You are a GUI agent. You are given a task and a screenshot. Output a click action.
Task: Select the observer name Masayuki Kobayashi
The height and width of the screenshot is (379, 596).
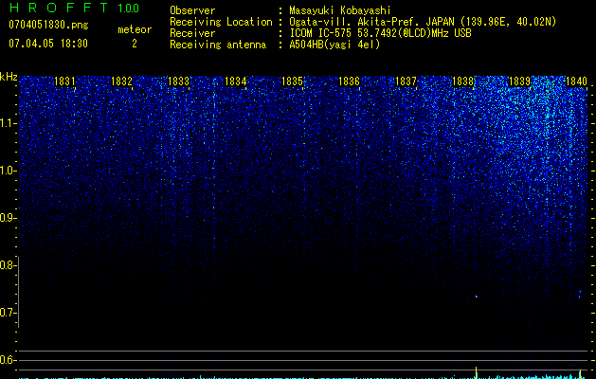tap(340, 10)
